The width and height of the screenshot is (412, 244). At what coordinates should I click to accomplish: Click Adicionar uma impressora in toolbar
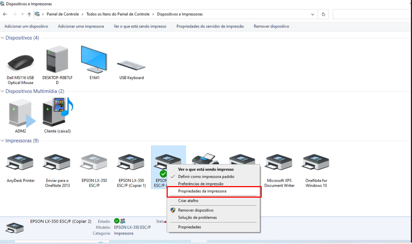click(81, 26)
